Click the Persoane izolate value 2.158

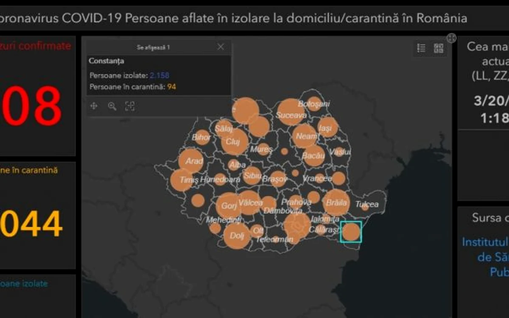(x=159, y=75)
